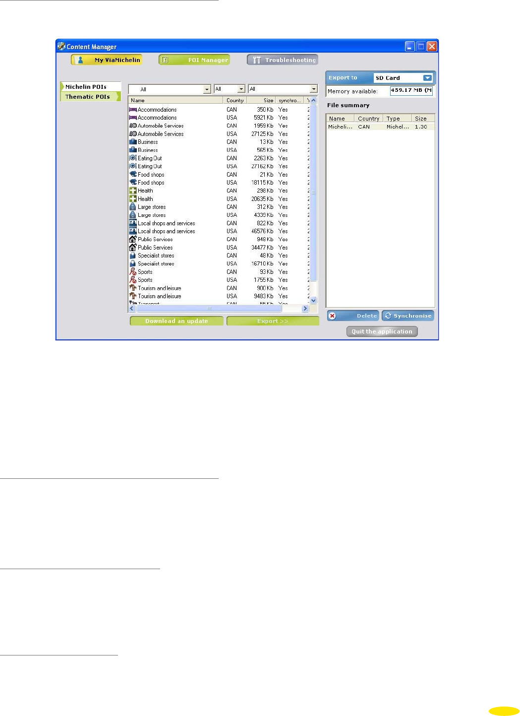Click the 46576 Kb size cell
The width and height of the screenshot is (520, 716).
[x=262, y=231]
